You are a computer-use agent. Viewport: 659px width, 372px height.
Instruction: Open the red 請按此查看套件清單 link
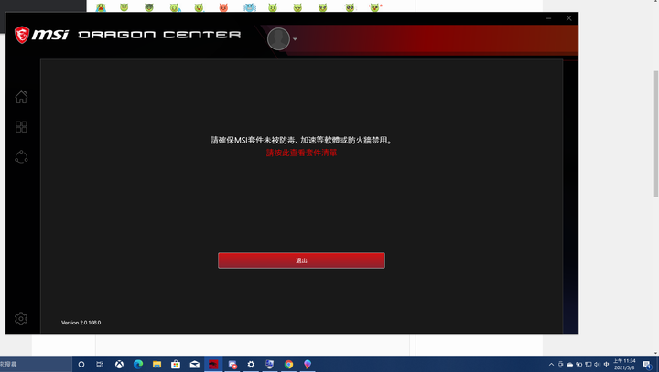[301, 153]
